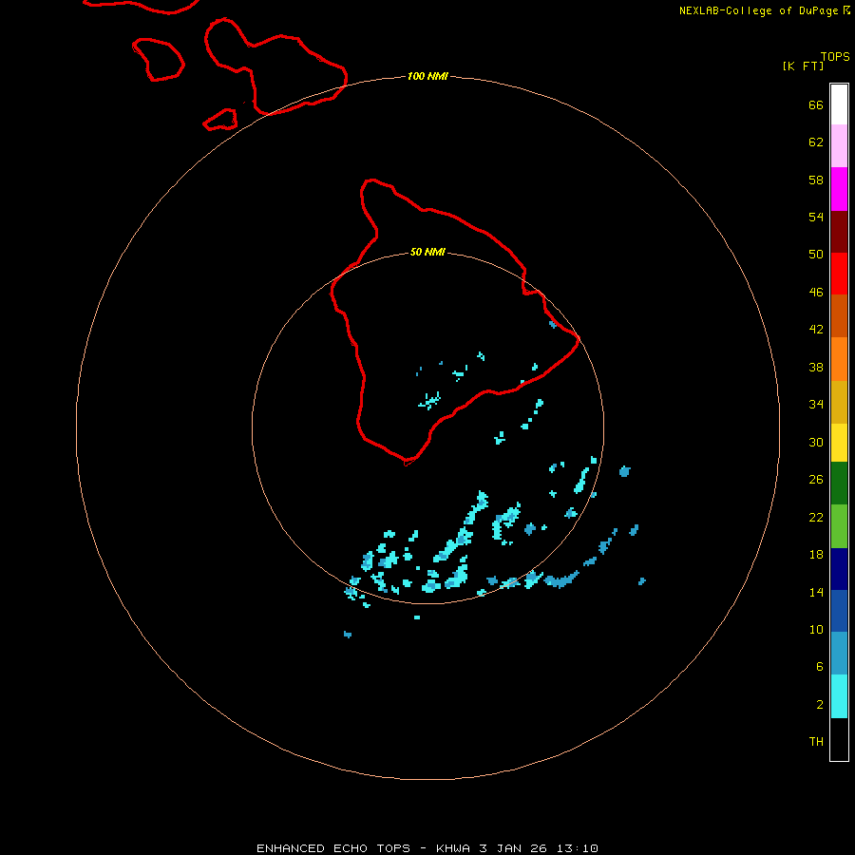Click the light pink 62 K FT swatch
Viewport: 855px width, 855px height.
[x=839, y=145]
